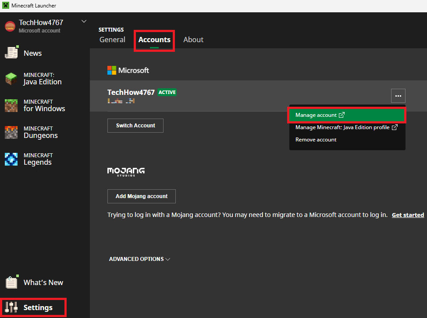Click the Microsoft account subtitle text
Image resolution: width=427 pixels, height=318 pixels.
click(x=39, y=31)
